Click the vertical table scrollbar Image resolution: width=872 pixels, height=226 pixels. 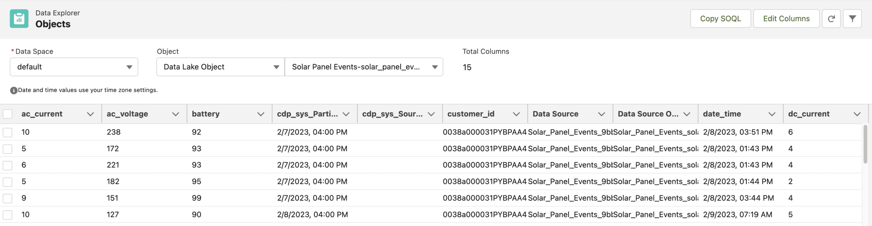pos(865,145)
